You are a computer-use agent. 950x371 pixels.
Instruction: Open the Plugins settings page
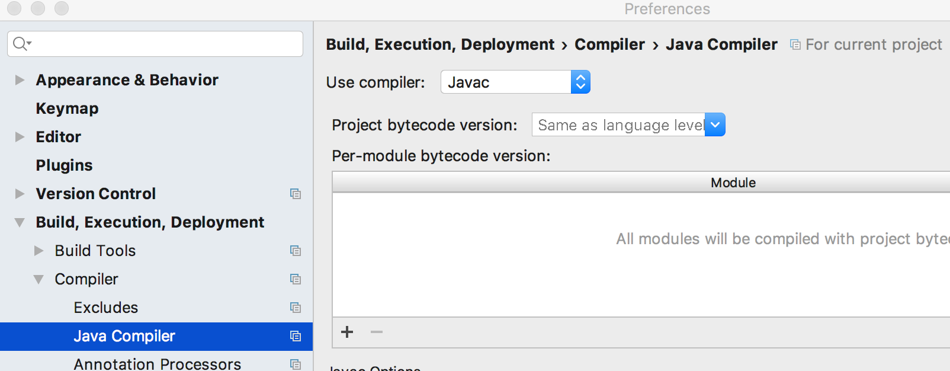click(64, 165)
